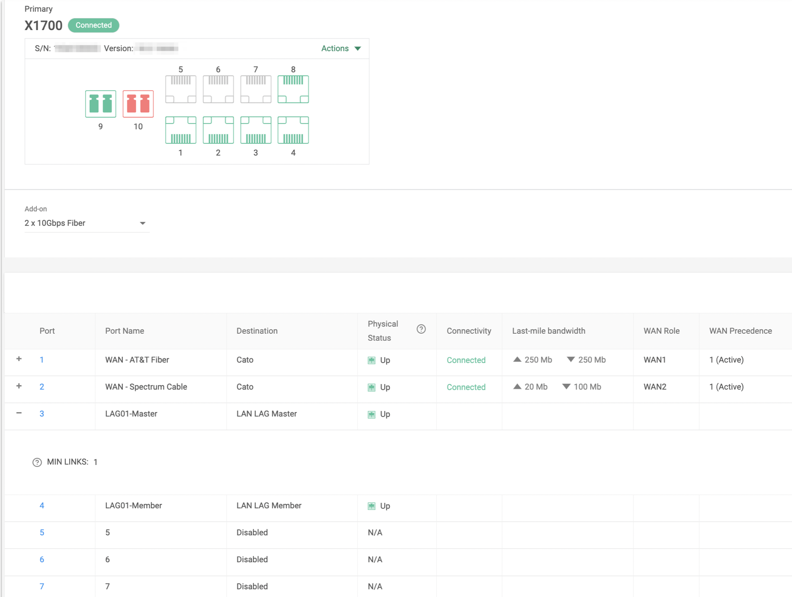Click the green SFP module icon for port 9
Image resolution: width=792 pixels, height=597 pixels.
pos(100,104)
